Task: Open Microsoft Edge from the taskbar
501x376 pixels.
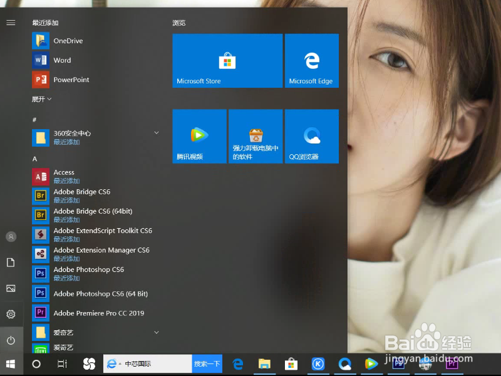Action: [x=238, y=364]
